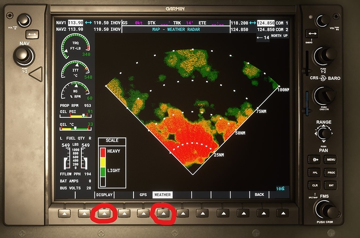360x238 pixels.
Task: Select the GPS softkey label on screen
Action: (x=143, y=195)
